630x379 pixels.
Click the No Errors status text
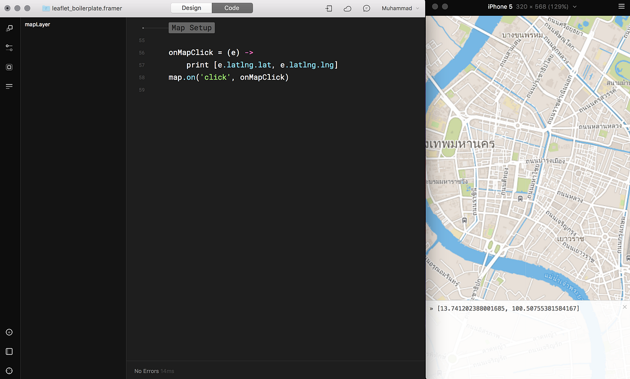(x=146, y=371)
